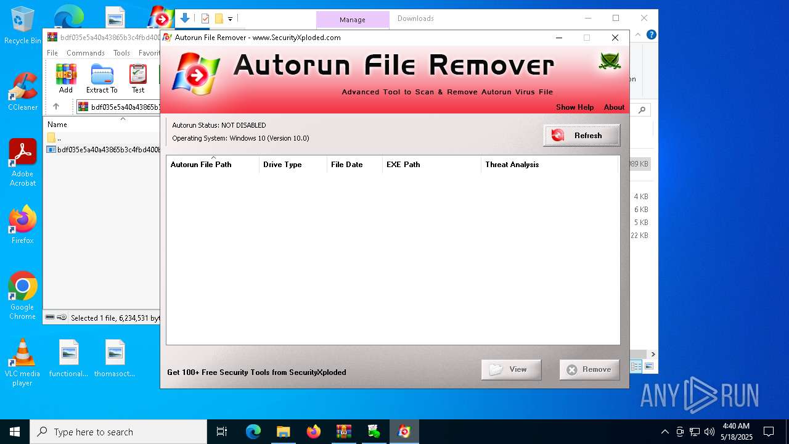Click the Refresh button in Autorun File Remover
This screenshot has width=789, height=444.
[581, 136]
